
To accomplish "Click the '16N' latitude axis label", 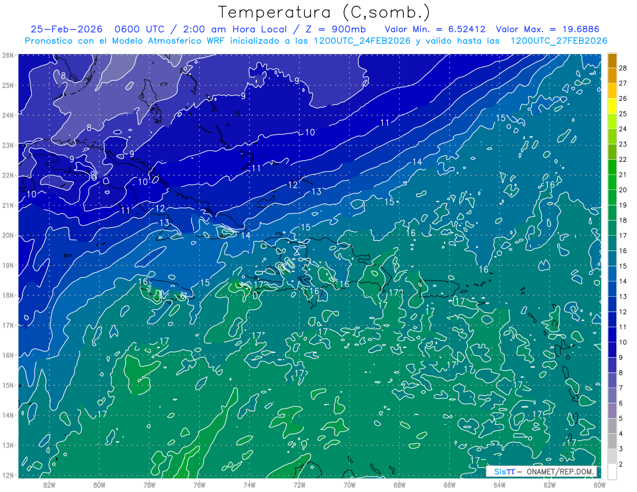I will click(x=8, y=355).
